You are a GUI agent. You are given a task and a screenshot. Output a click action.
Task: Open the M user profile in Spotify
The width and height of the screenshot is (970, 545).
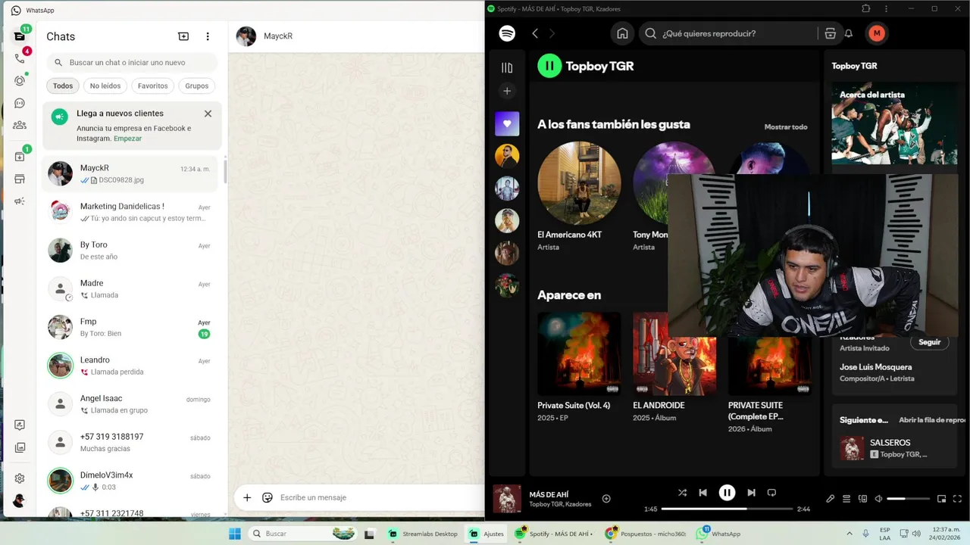click(877, 33)
